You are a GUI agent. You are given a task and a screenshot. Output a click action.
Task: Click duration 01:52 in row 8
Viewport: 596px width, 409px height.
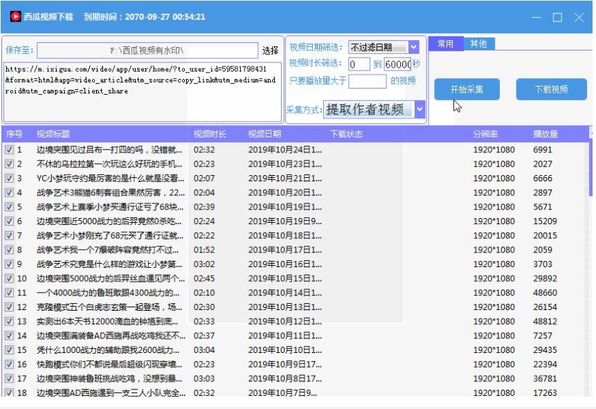point(204,250)
